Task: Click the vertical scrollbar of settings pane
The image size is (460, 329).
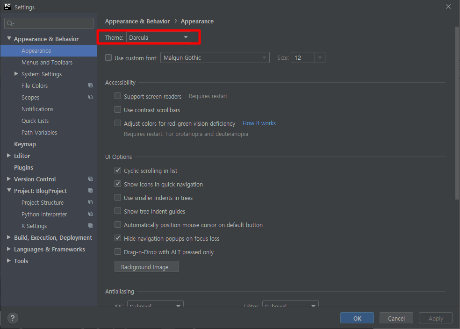Action: [x=457, y=113]
